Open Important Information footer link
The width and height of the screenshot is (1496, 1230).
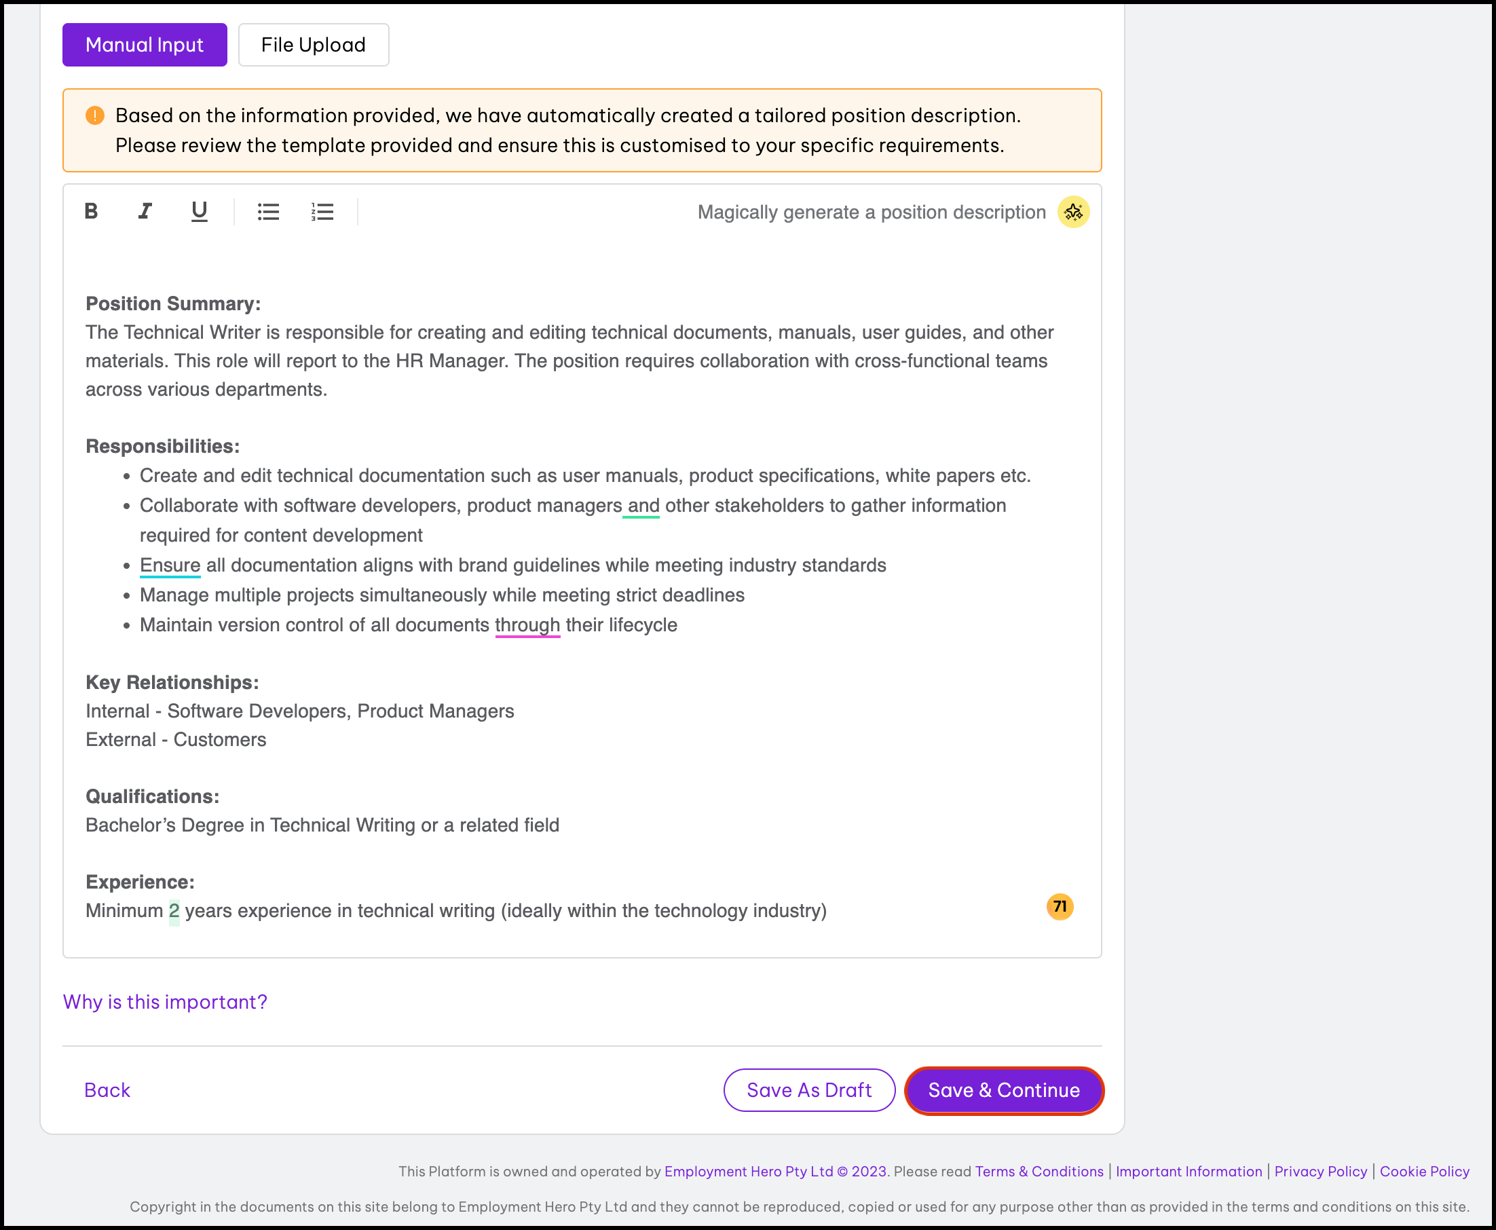[x=1189, y=1171]
